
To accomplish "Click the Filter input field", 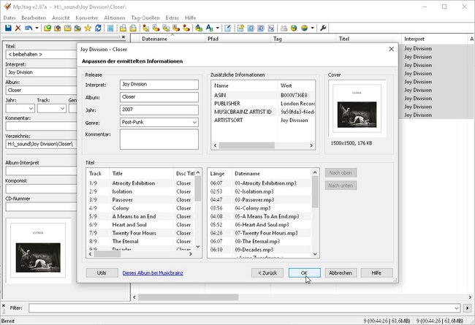I will [x=245, y=308].
